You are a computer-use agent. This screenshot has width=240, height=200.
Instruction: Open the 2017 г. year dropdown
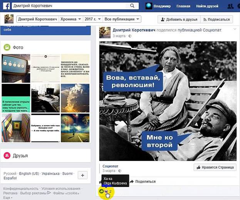click(x=93, y=19)
